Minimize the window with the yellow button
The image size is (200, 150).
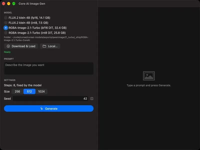(9, 4)
